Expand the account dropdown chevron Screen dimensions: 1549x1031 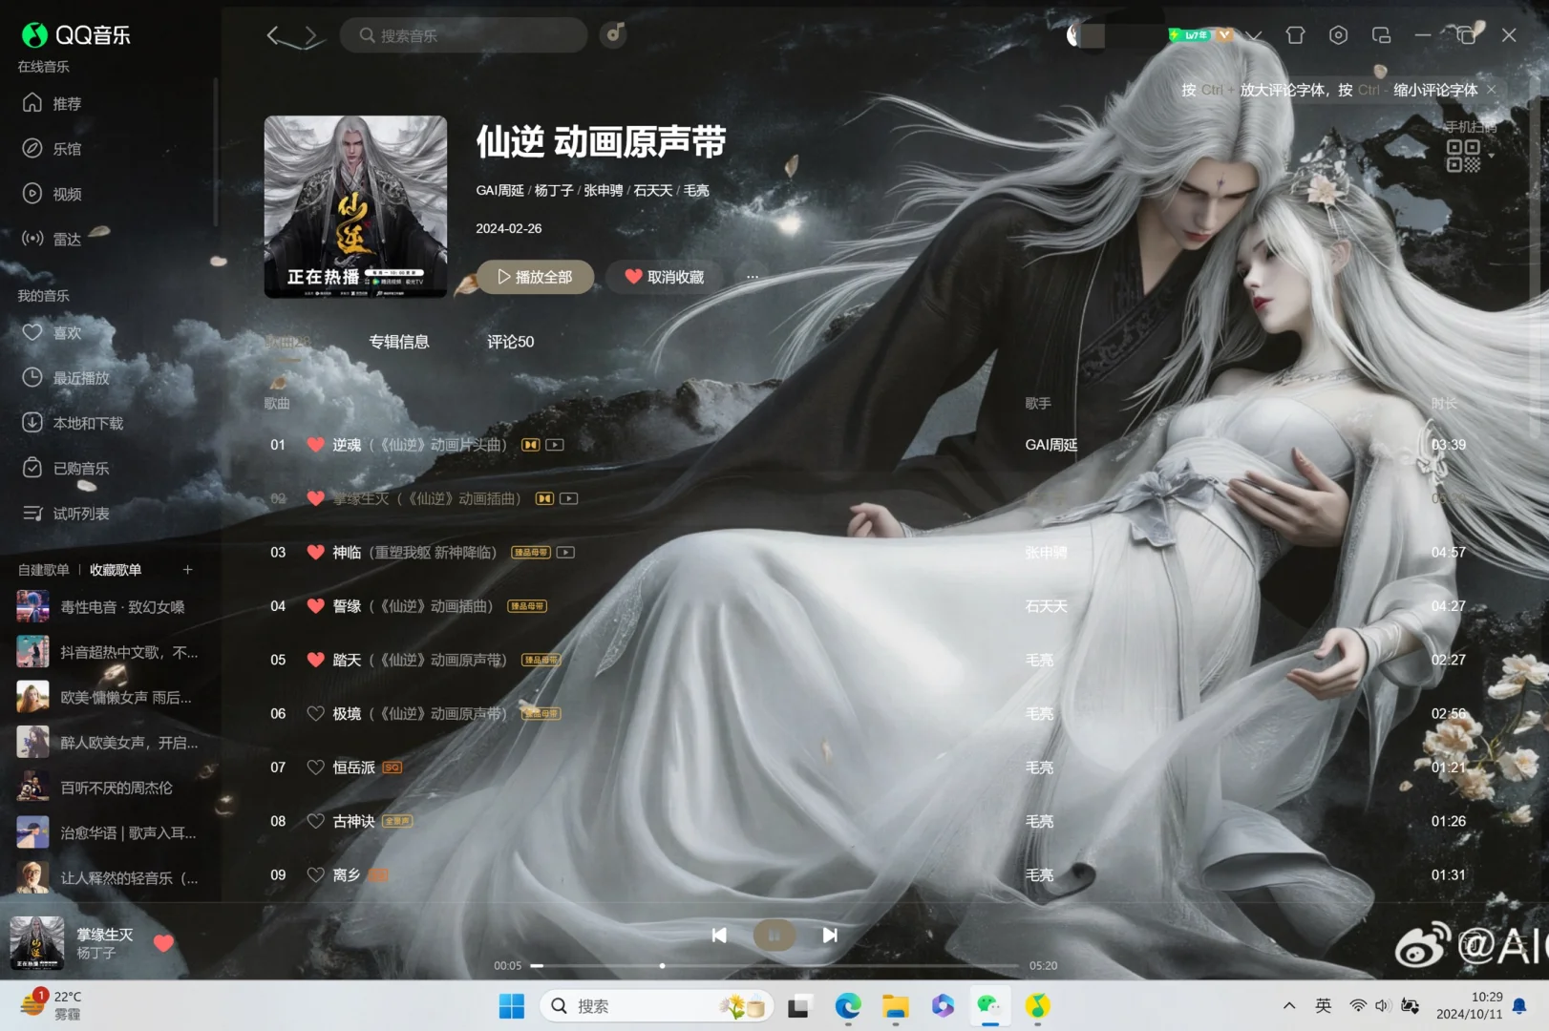[x=1254, y=36]
